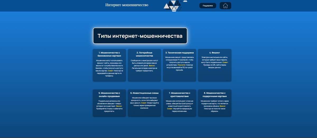Click the Важно: highlight in gift cards card

(x=223, y=106)
